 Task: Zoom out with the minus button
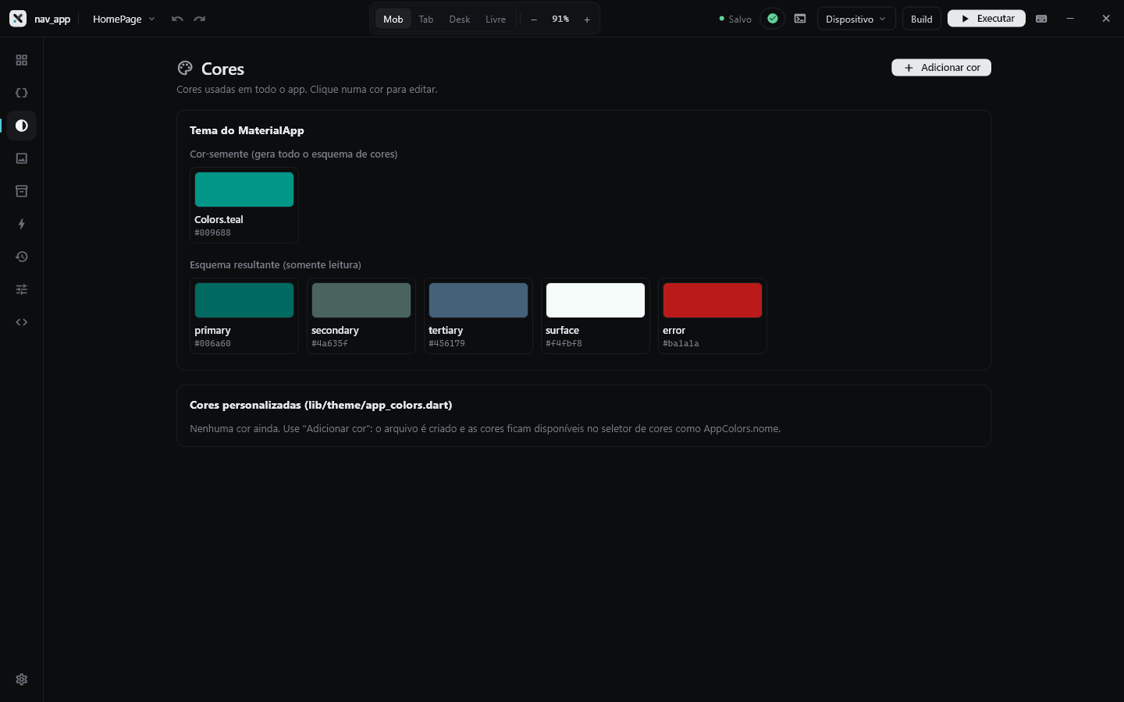[x=534, y=19]
